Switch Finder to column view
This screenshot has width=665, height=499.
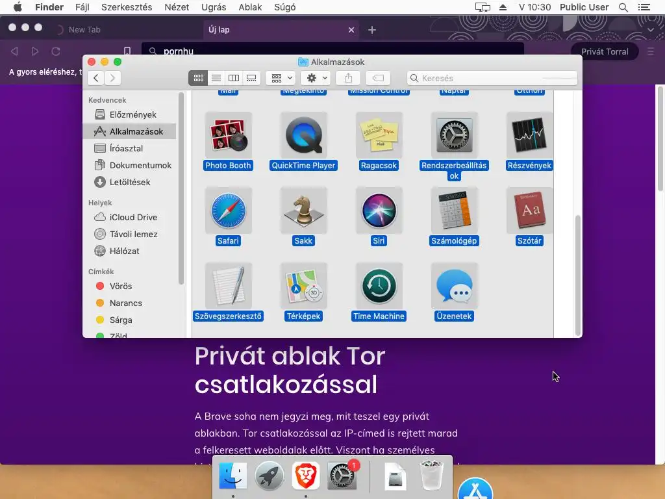[x=234, y=78]
